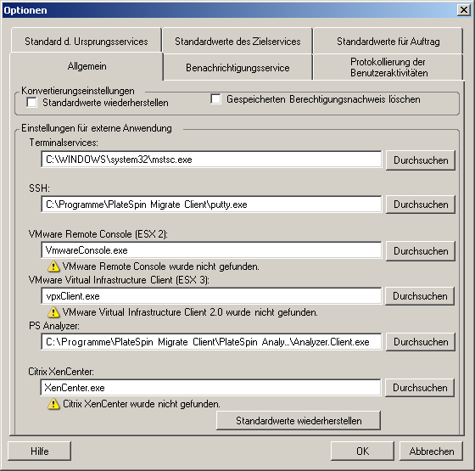The height and width of the screenshot is (471, 475).
Task: Browse for PS Analyzer client path
Action: pyautogui.click(x=421, y=342)
